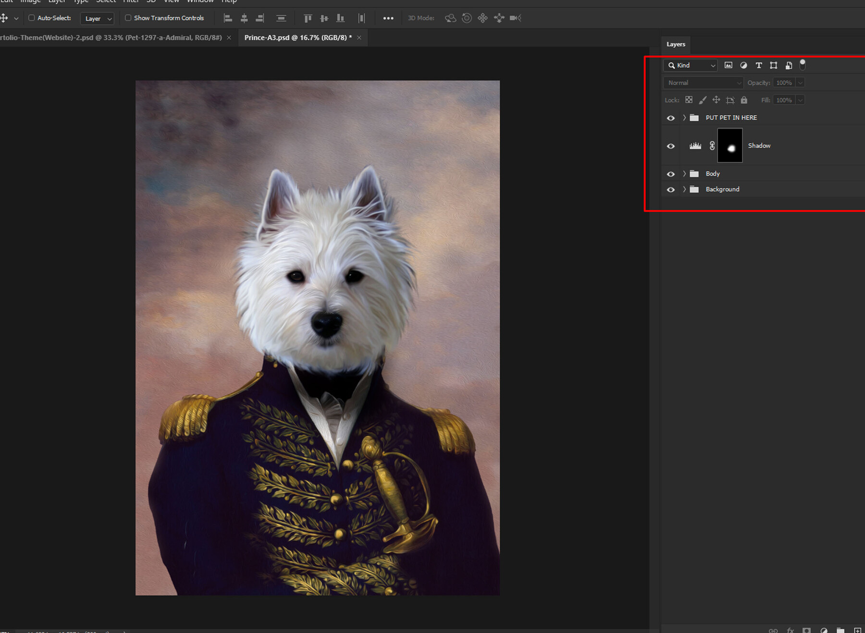The width and height of the screenshot is (865, 633).
Task: Open the blend mode dropdown showing Normal
Action: (x=703, y=83)
